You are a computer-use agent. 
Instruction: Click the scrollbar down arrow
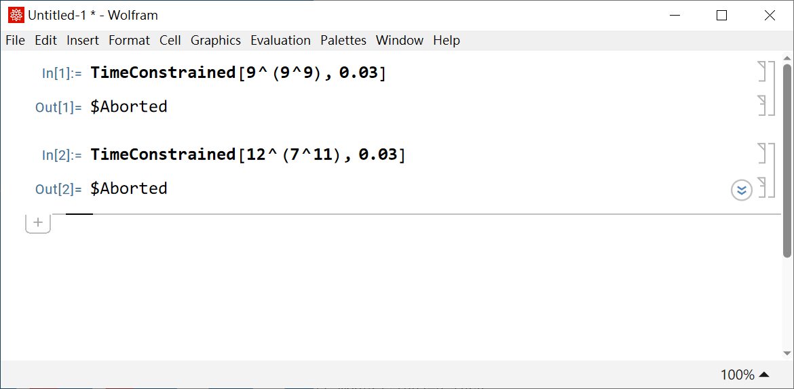(787, 354)
